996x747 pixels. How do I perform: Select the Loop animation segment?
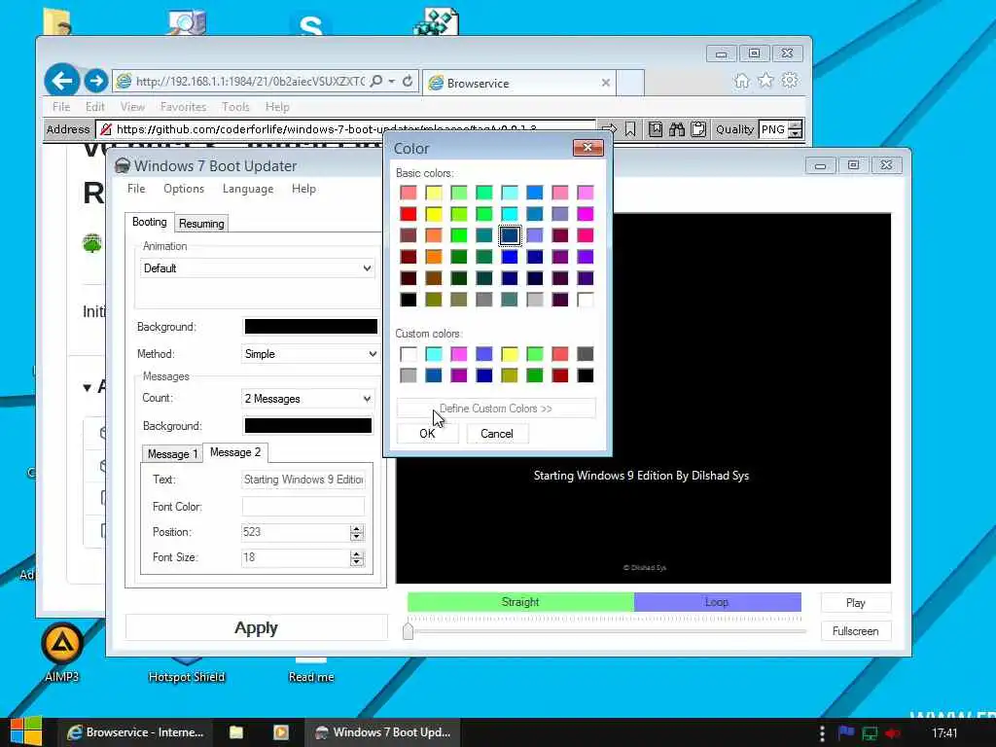coord(717,601)
